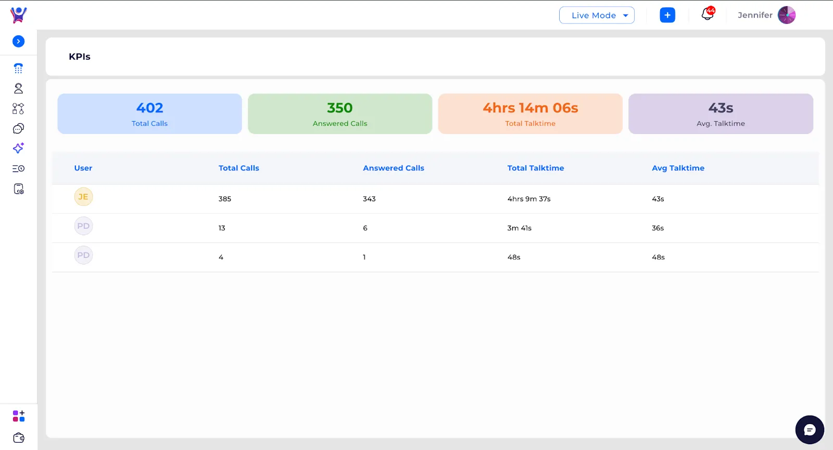
Task: Click the KPIs page title
Action: 80,57
